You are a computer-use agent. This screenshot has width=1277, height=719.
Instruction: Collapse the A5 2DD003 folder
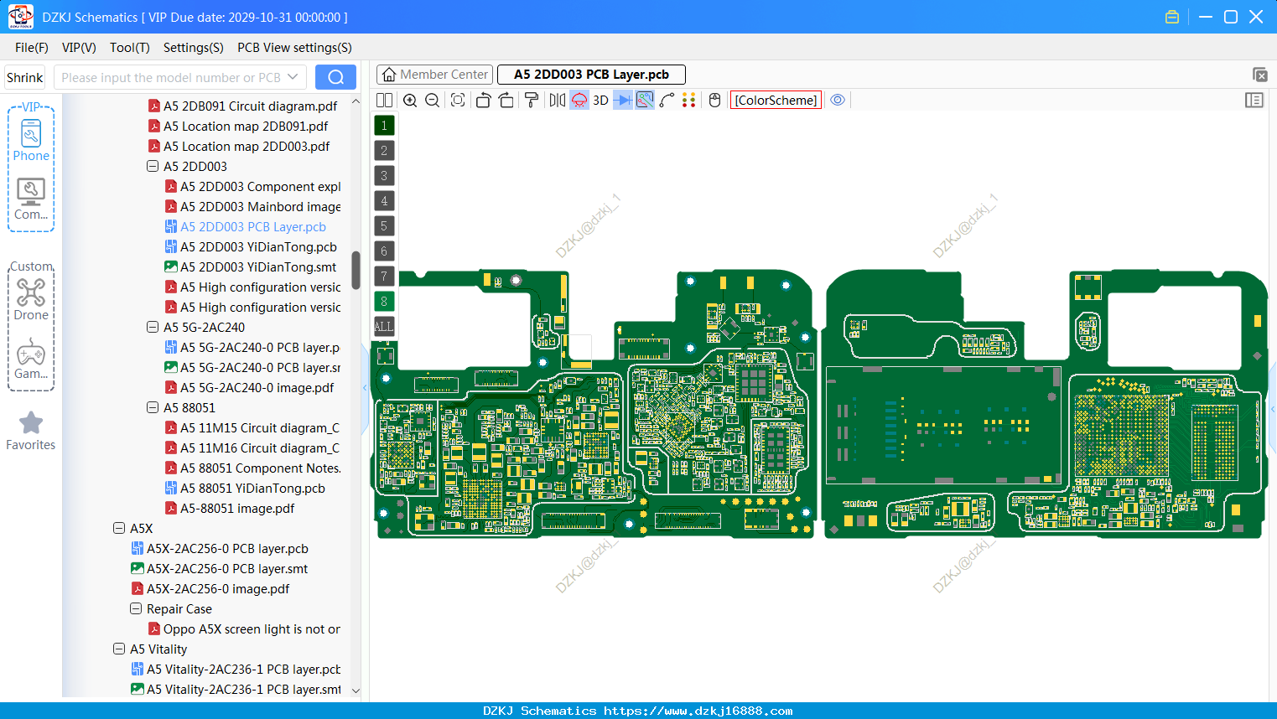pos(153,166)
